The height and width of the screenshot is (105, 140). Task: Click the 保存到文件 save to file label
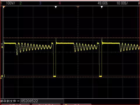click(8, 101)
